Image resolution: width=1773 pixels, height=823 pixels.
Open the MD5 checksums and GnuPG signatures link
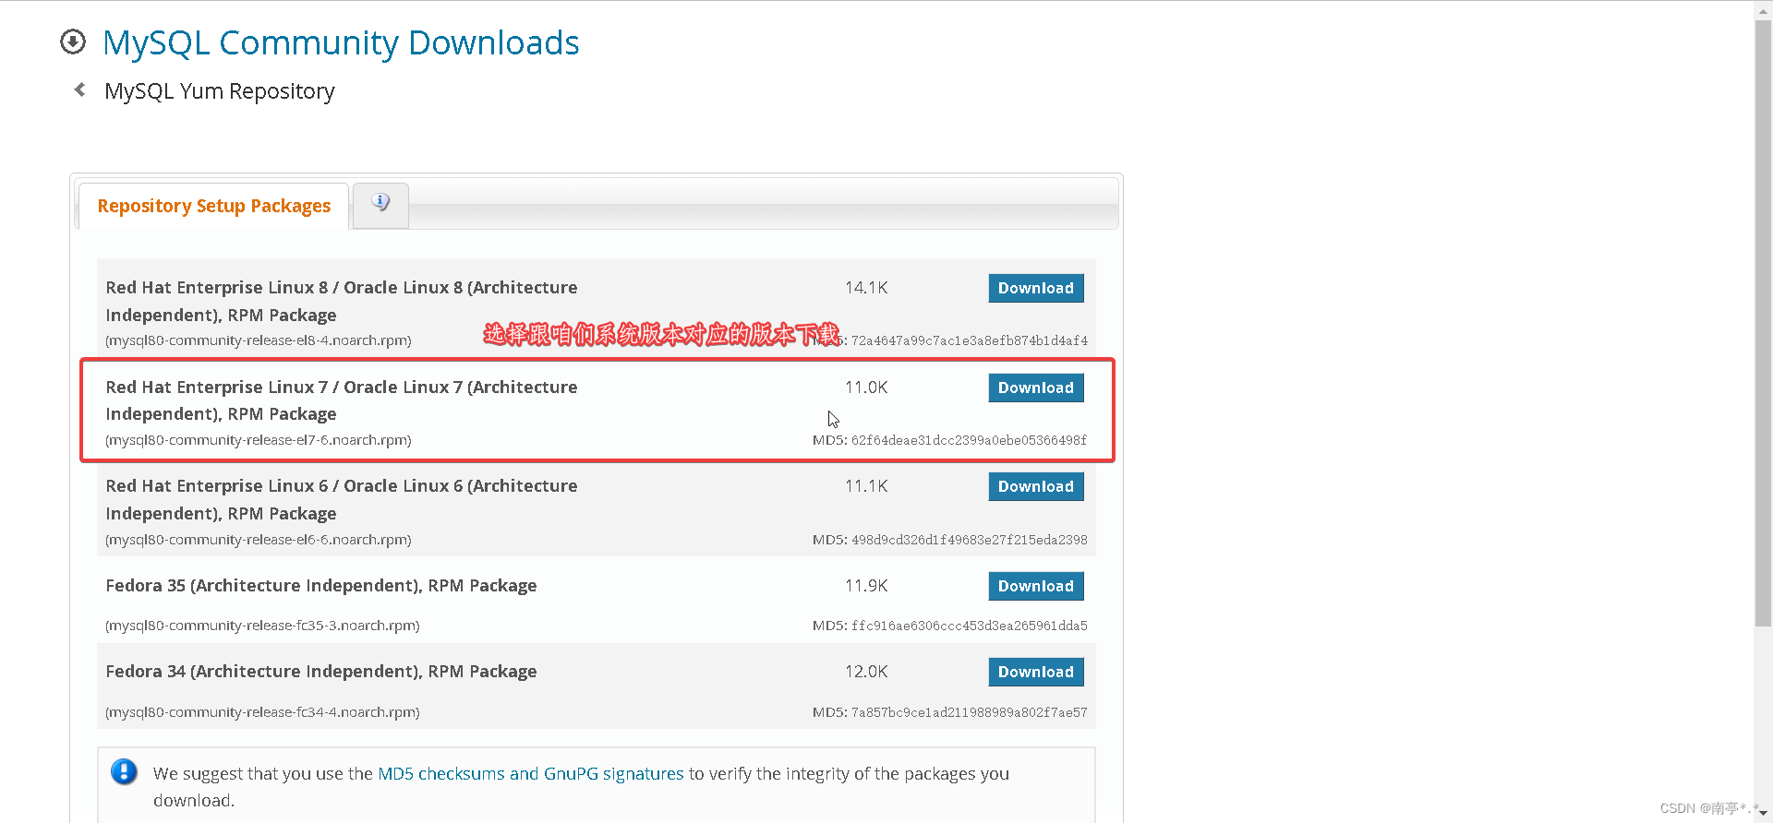click(531, 773)
